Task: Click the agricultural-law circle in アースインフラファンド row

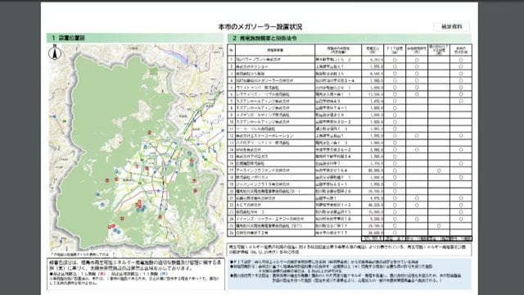Action: (x=439, y=170)
